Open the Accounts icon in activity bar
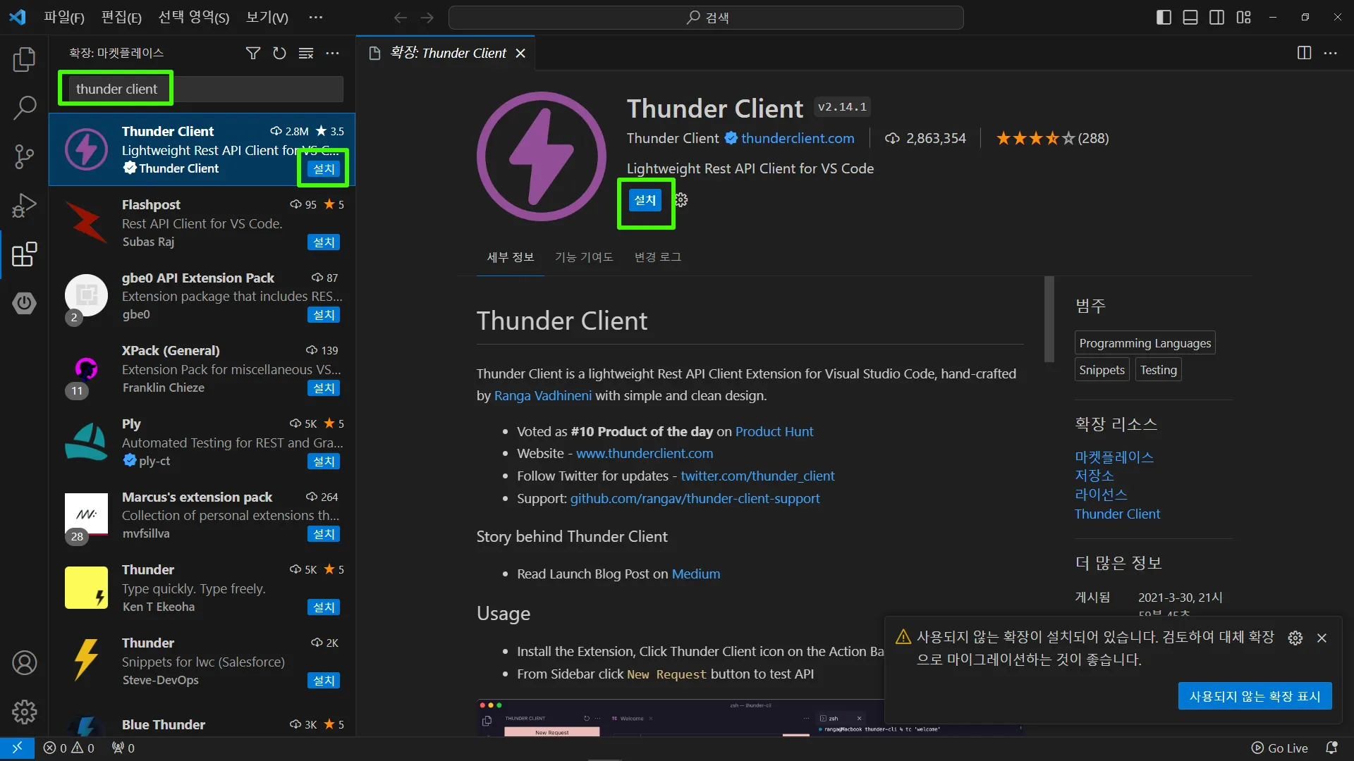 pos(24,663)
